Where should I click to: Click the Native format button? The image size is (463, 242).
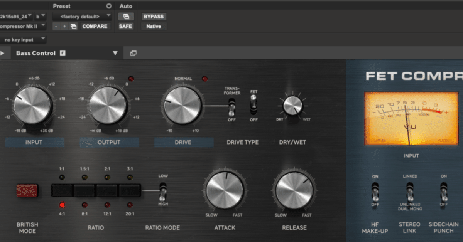point(154,27)
